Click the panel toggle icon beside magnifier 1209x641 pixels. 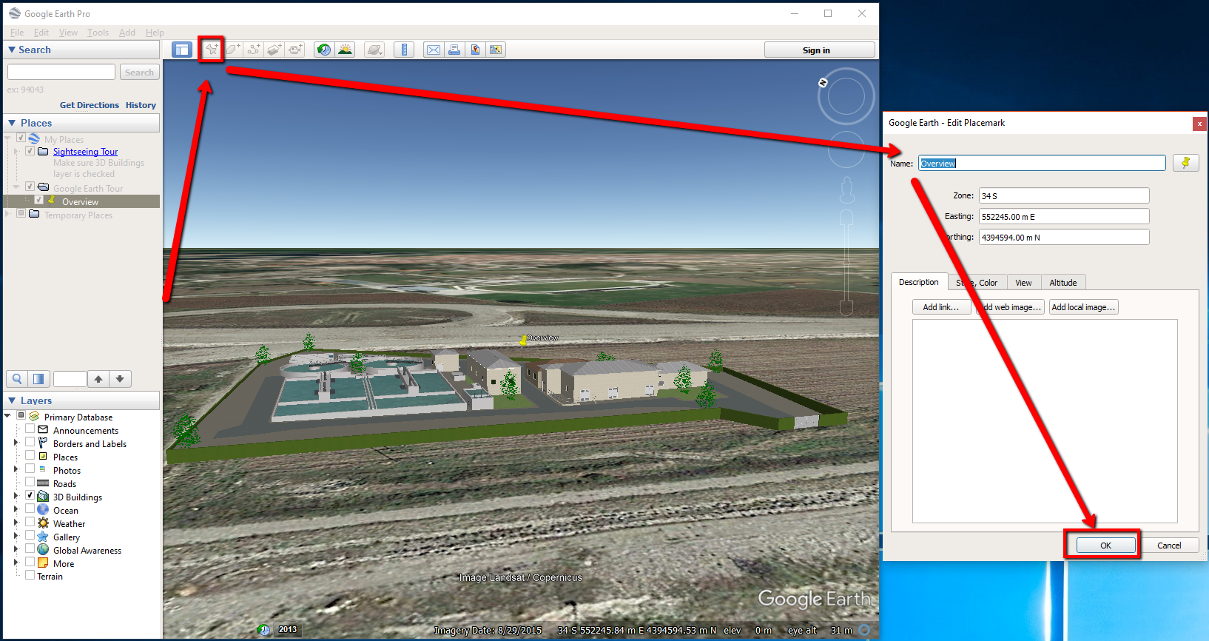point(38,379)
